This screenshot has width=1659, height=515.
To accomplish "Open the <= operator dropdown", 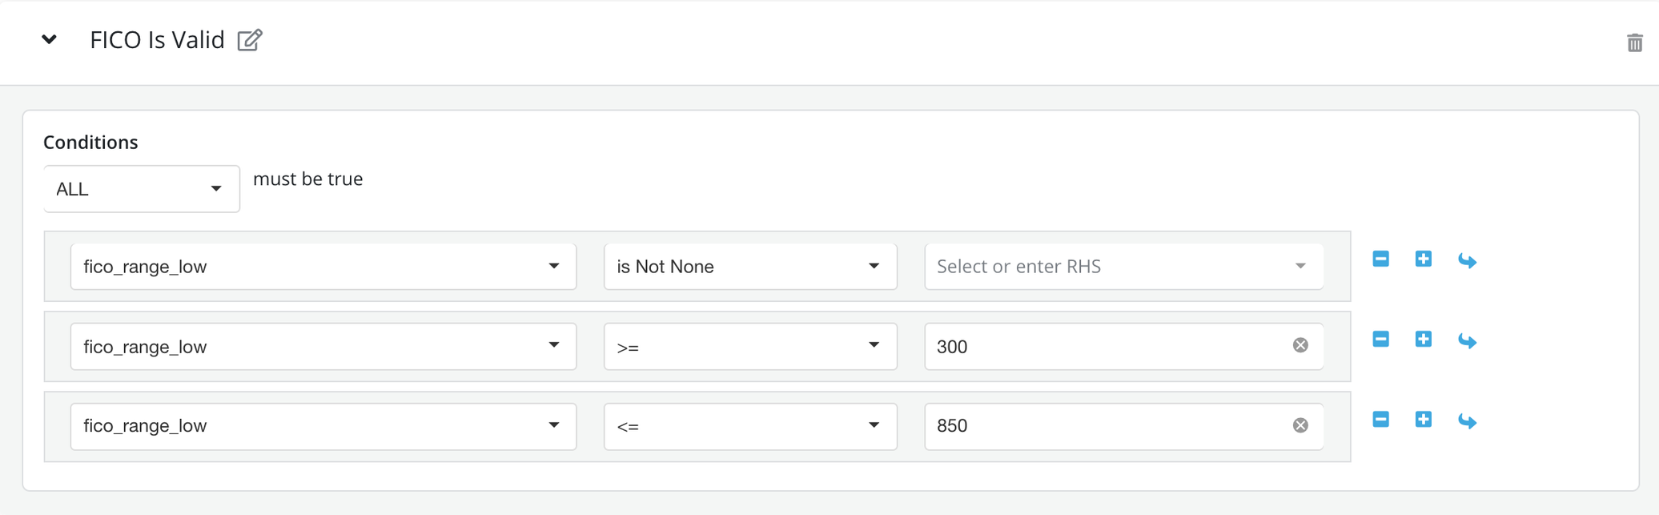I will click(x=749, y=426).
